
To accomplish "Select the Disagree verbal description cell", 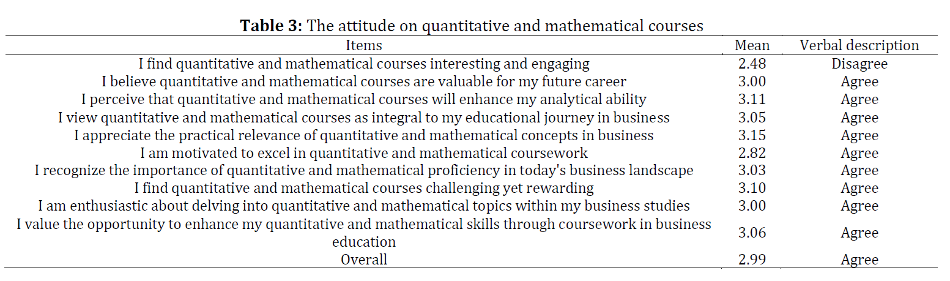I will [x=859, y=64].
